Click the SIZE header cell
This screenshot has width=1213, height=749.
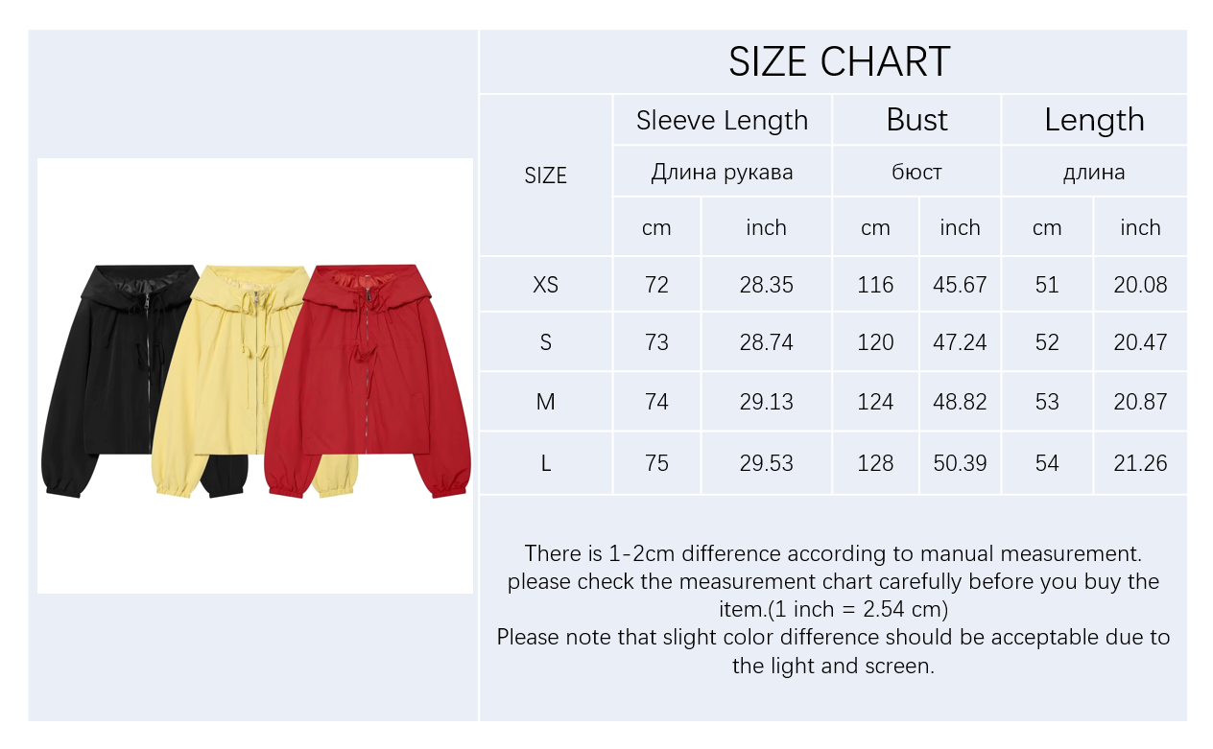point(545,176)
